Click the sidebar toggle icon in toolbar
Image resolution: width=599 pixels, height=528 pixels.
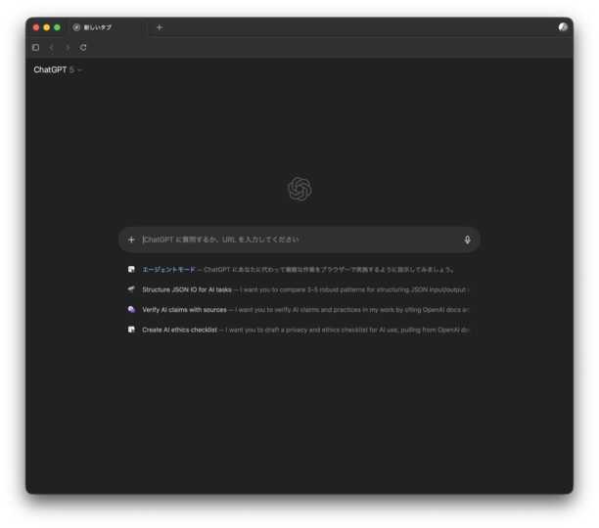pyautogui.click(x=36, y=47)
